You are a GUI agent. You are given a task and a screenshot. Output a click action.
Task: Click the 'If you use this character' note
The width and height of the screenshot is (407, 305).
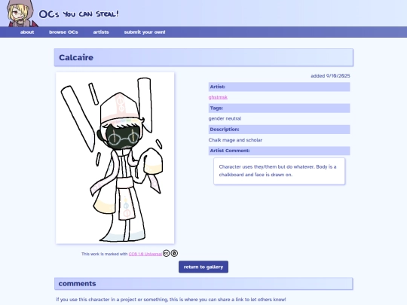click(x=171, y=300)
